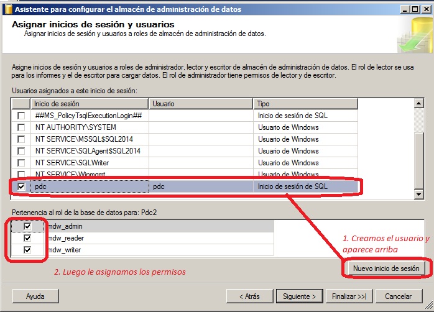Click Finalizar >>| button
The image size is (434, 312).
tap(349, 296)
